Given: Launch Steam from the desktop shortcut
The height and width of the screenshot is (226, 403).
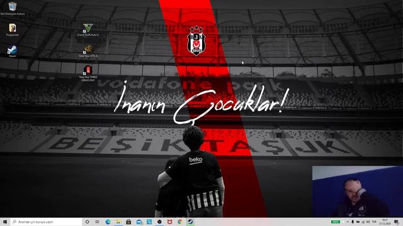Looking at the screenshot, I should (x=13, y=51).
